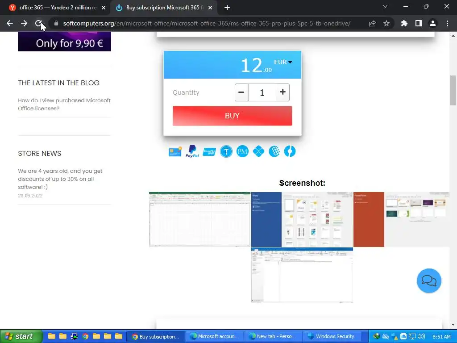
Task: Click the 28.09.2022 news date
Action: (x=30, y=196)
